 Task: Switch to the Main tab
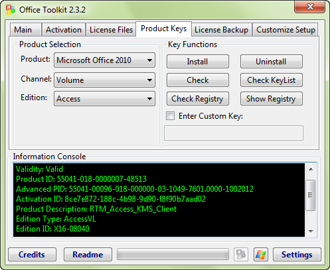click(25, 30)
